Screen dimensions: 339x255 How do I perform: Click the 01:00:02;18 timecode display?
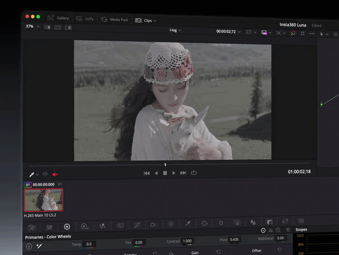point(299,172)
